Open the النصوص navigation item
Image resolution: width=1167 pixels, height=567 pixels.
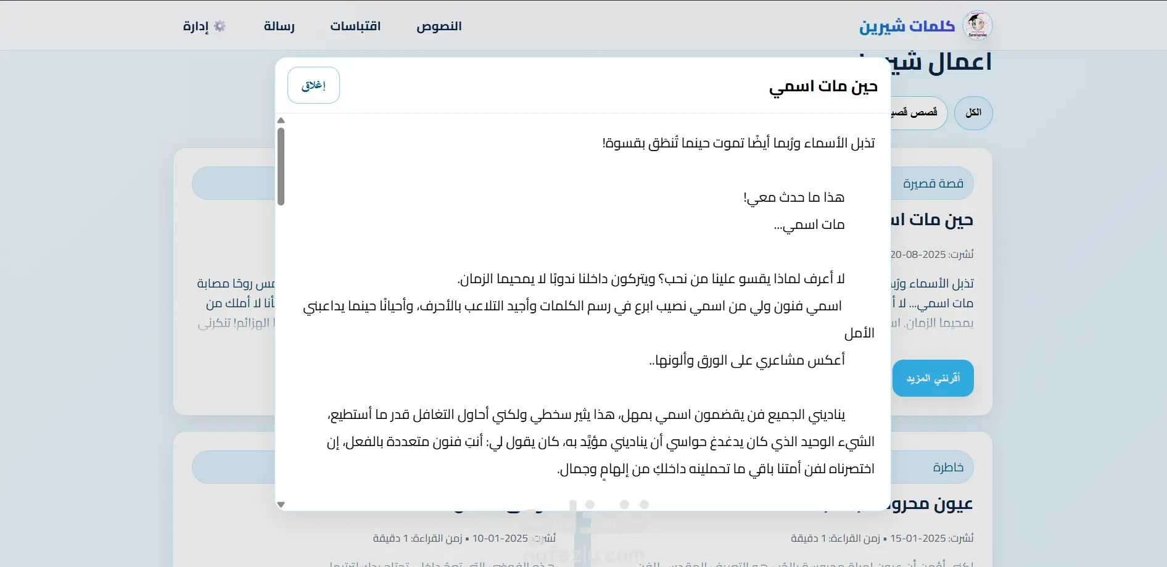tap(439, 26)
